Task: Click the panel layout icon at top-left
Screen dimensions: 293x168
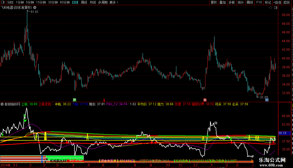Action: pos(3,2)
